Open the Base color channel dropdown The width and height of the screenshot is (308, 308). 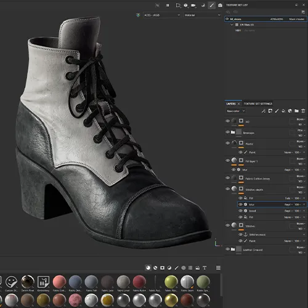point(235,111)
